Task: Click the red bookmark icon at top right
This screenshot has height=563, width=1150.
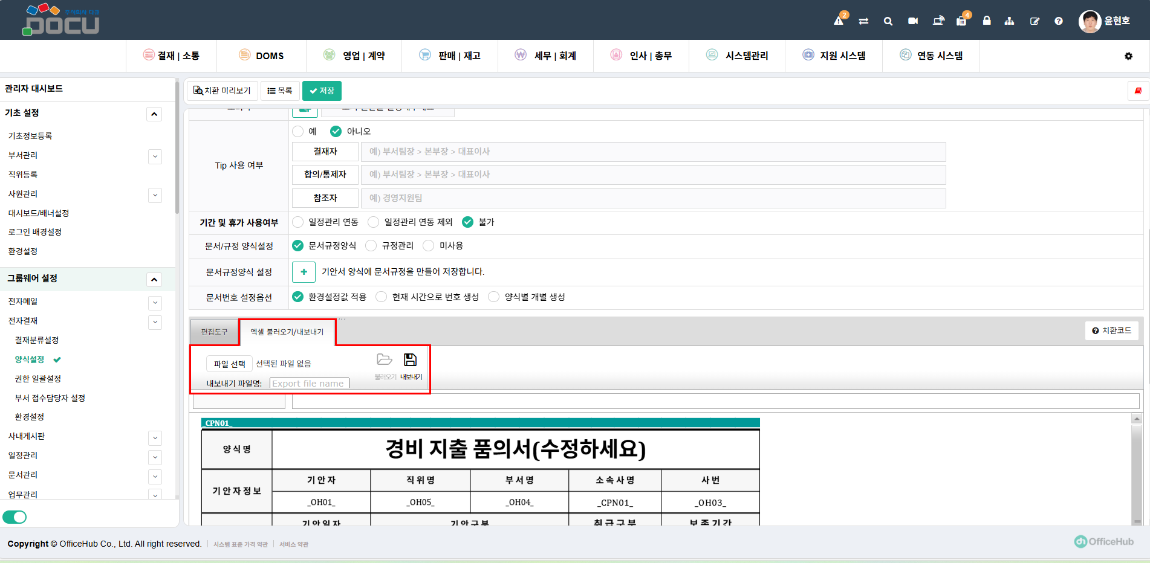Action: click(1138, 91)
